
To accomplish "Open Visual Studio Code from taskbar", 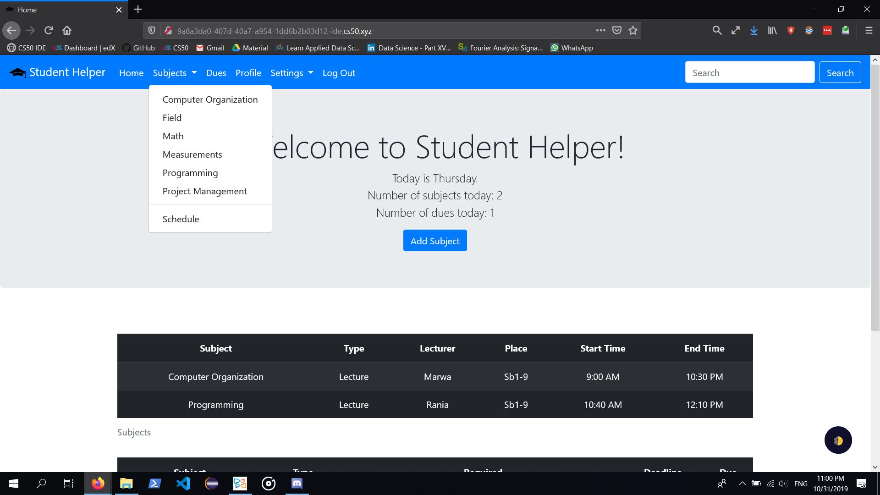I will [183, 484].
